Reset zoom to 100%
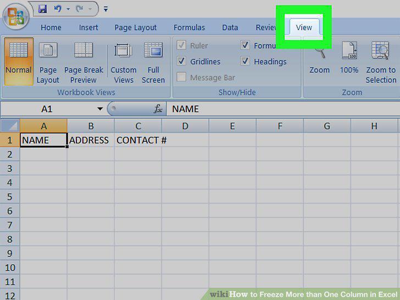The image size is (400, 300). pyautogui.click(x=349, y=58)
